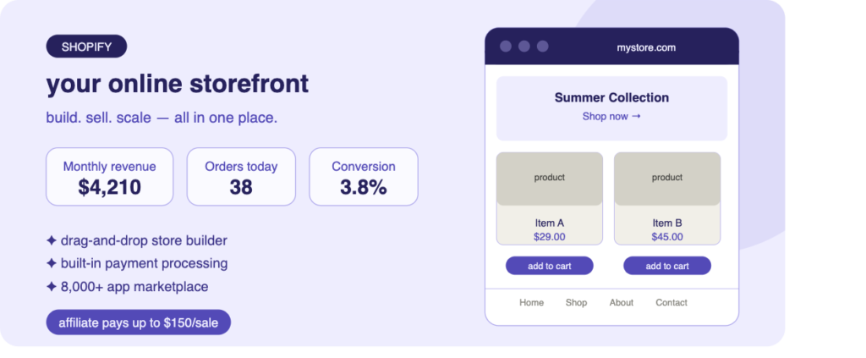Open the Shop now arrow link
Screen dimensions: 866x358
pyautogui.click(x=611, y=117)
